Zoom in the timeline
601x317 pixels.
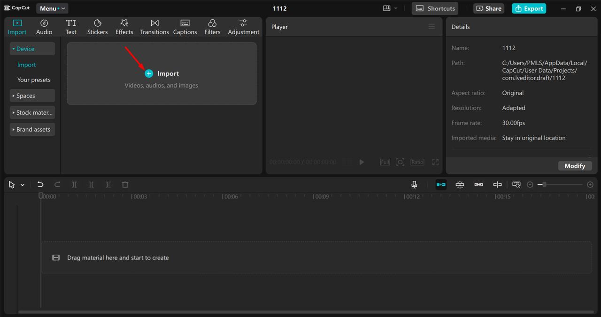coord(590,184)
